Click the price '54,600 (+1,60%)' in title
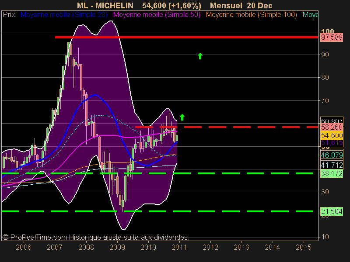 coord(171,5)
